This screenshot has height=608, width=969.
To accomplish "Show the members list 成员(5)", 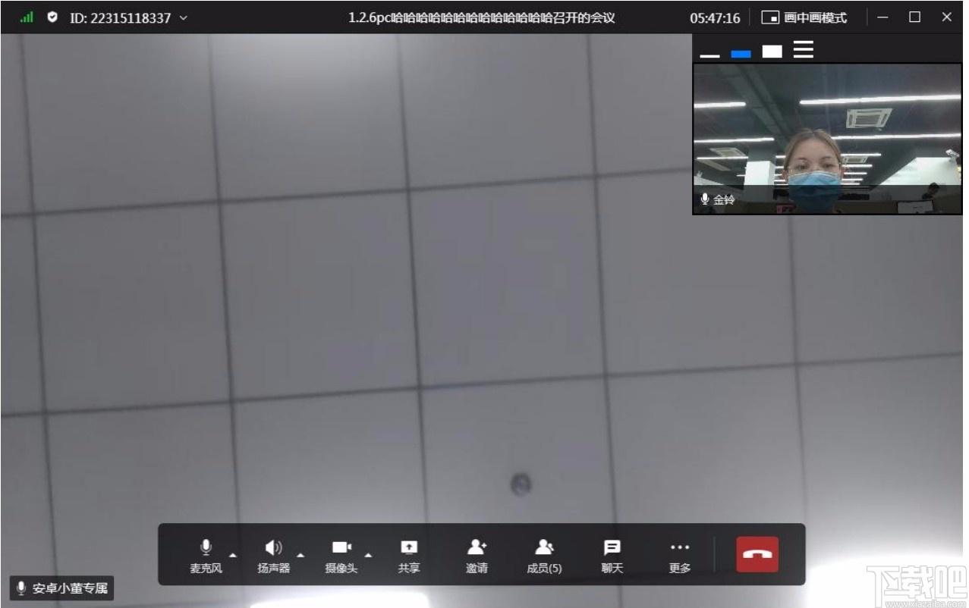I will [x=544, y=555].
